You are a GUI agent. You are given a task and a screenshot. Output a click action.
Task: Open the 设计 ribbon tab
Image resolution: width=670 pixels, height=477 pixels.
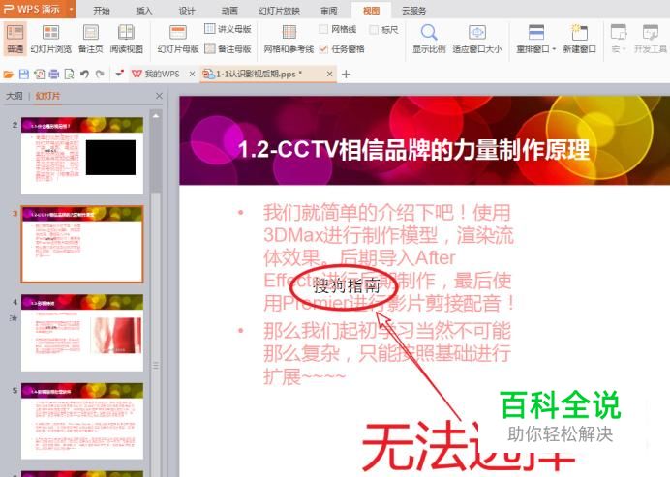tap(187, 11)
